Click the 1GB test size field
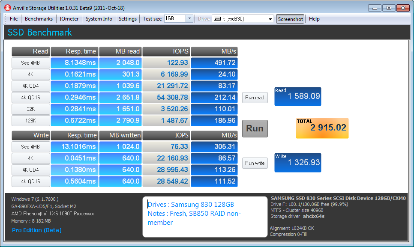Viewport: 414px width, 247px height. (175, 18)
